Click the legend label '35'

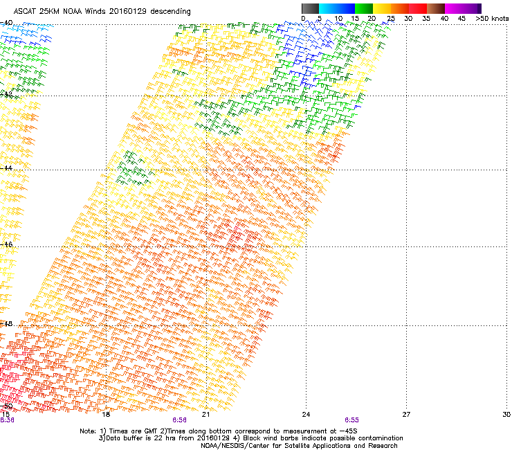point(426,19)
